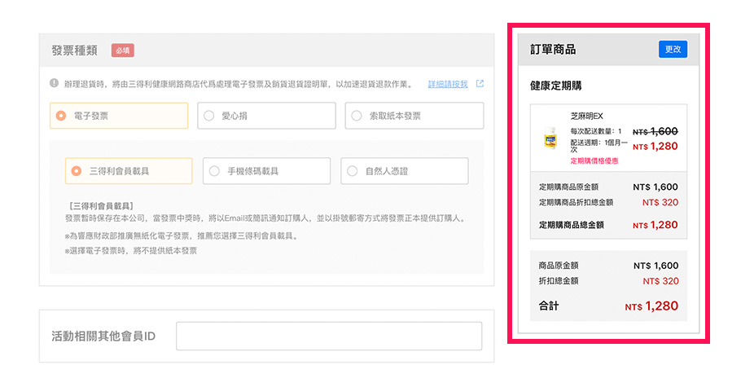The height and width of the screenshot is (387, 741).
Task: Click the 訂單商品 panel header
Action: coord(553,50)
